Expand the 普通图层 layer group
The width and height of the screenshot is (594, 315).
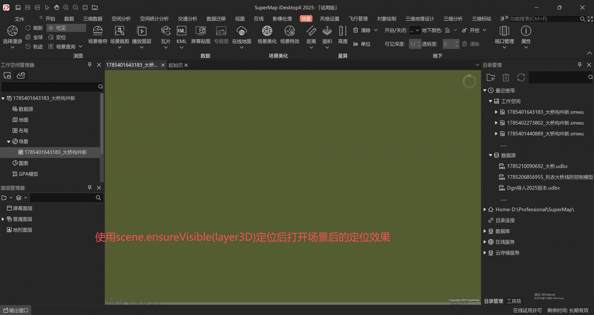tap(3, 219)
